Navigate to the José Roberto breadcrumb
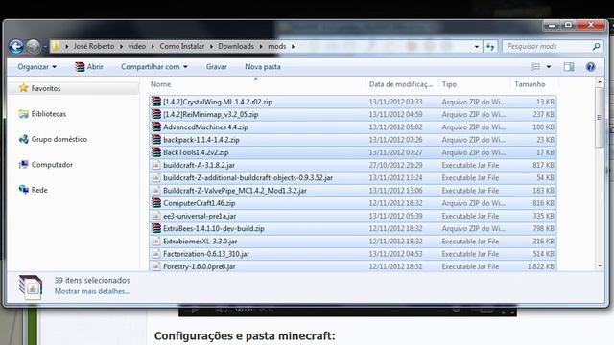 coord(94,47)
